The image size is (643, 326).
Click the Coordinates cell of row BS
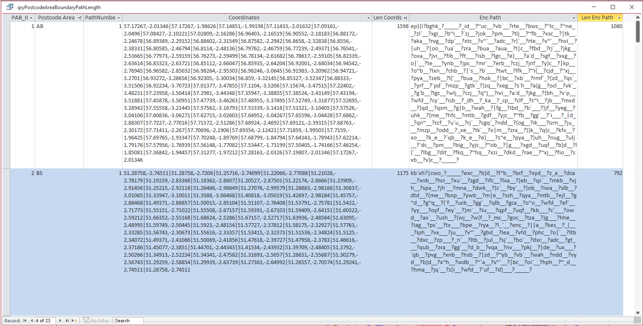(x=247, y=242)
